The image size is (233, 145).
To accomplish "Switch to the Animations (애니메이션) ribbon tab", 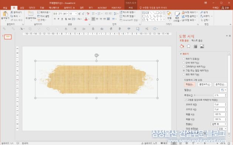I will pyautogui.click(x=54, y=8).
